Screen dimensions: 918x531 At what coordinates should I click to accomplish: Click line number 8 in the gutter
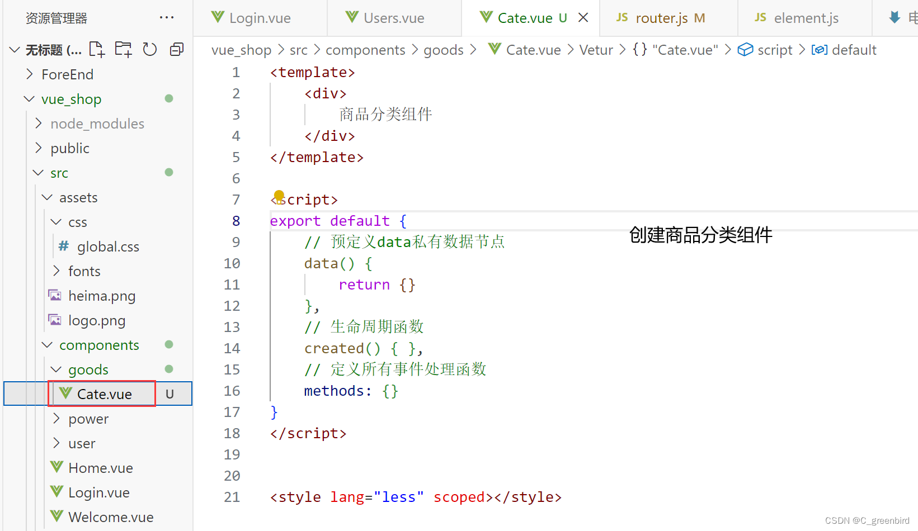coord(236,221)
